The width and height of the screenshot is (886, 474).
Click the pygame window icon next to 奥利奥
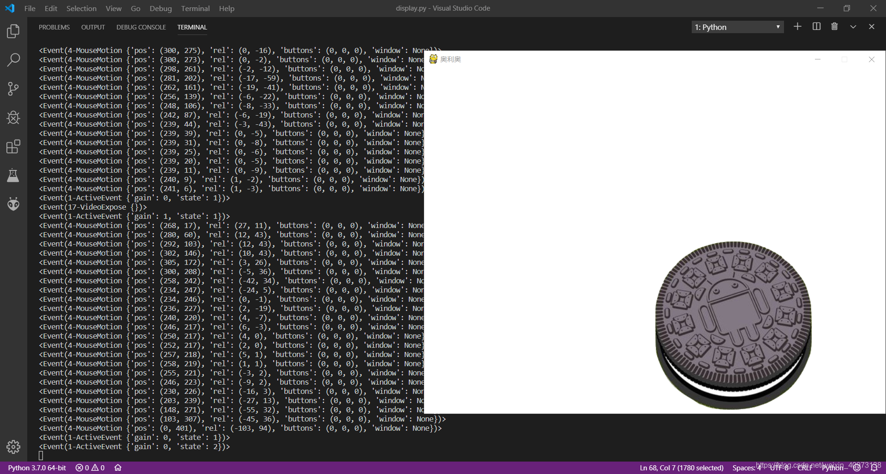433,59
